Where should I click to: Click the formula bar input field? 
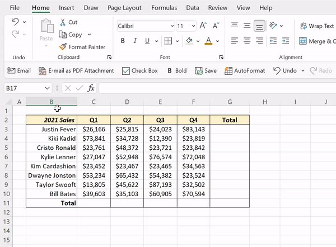[x=217, y=88]
